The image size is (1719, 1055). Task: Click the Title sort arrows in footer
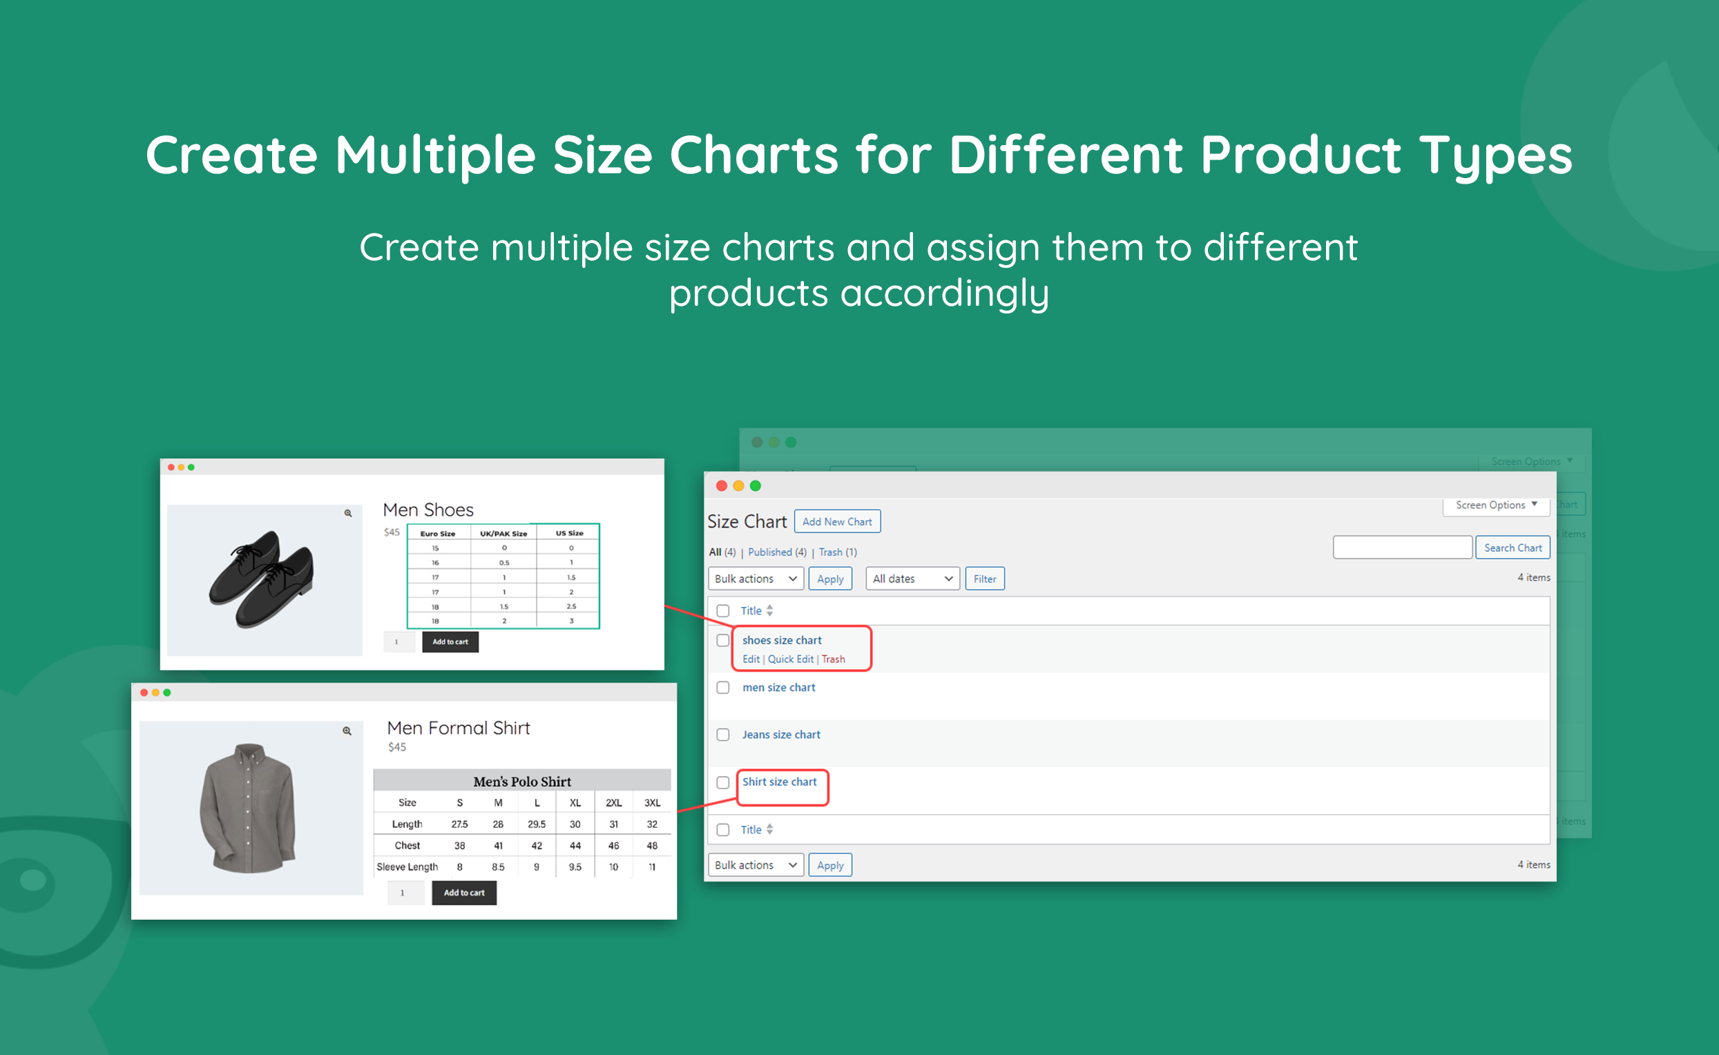coord(769,830)
